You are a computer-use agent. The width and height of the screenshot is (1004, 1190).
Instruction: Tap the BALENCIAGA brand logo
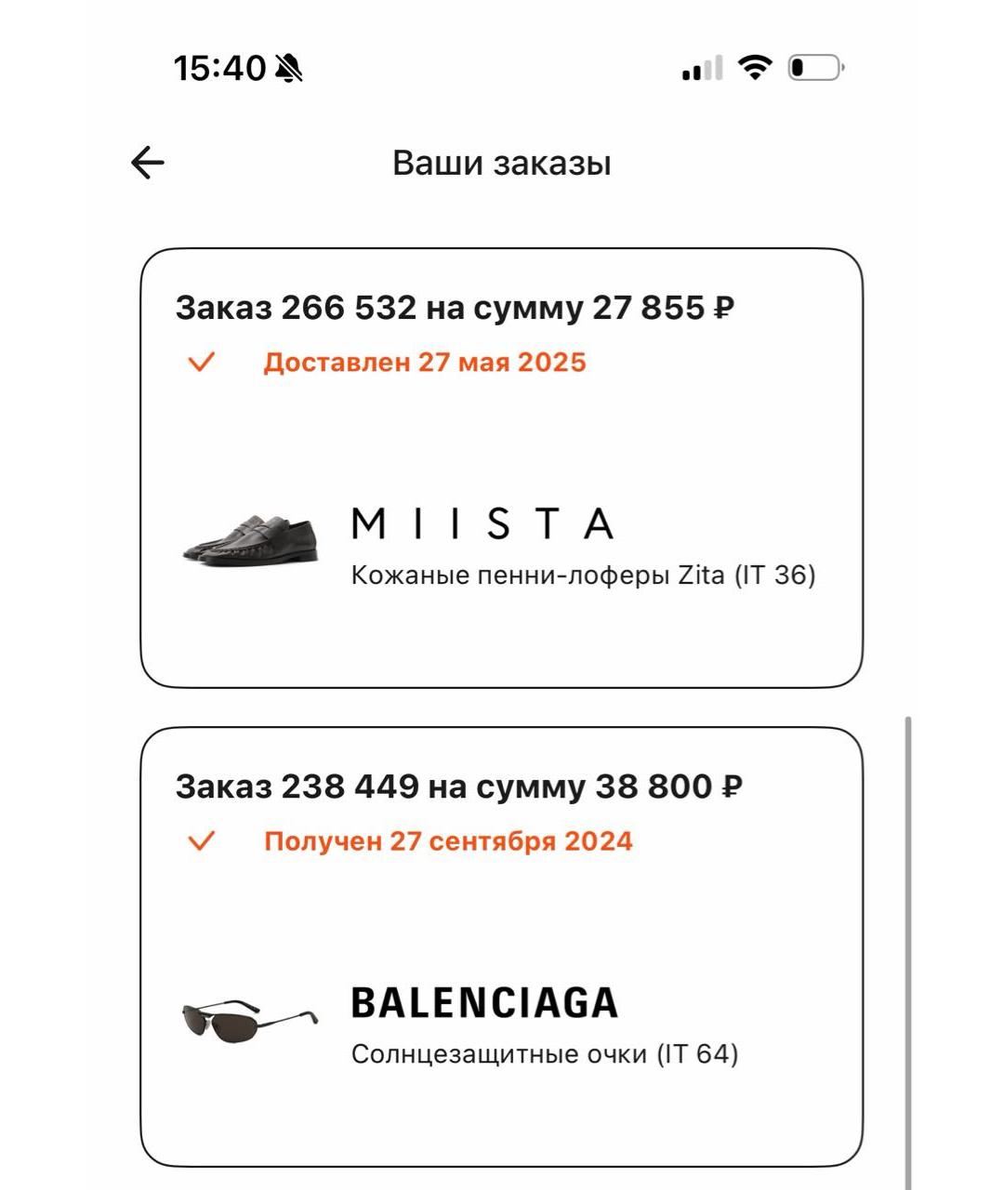point(484,1003)
